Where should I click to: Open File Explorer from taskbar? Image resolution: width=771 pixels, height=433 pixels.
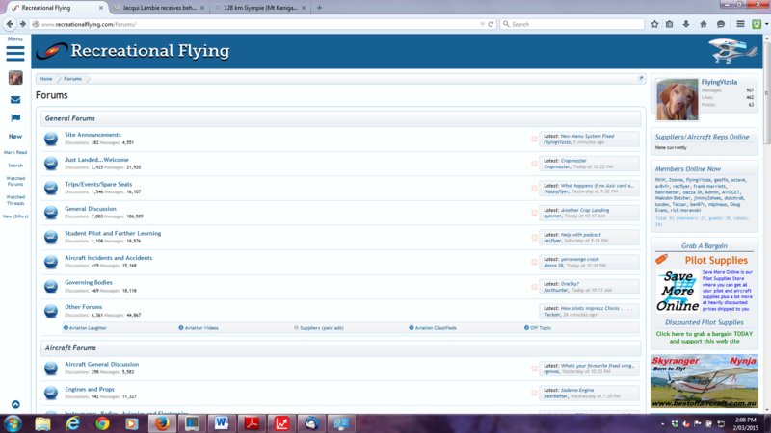(x=42, y=423)
